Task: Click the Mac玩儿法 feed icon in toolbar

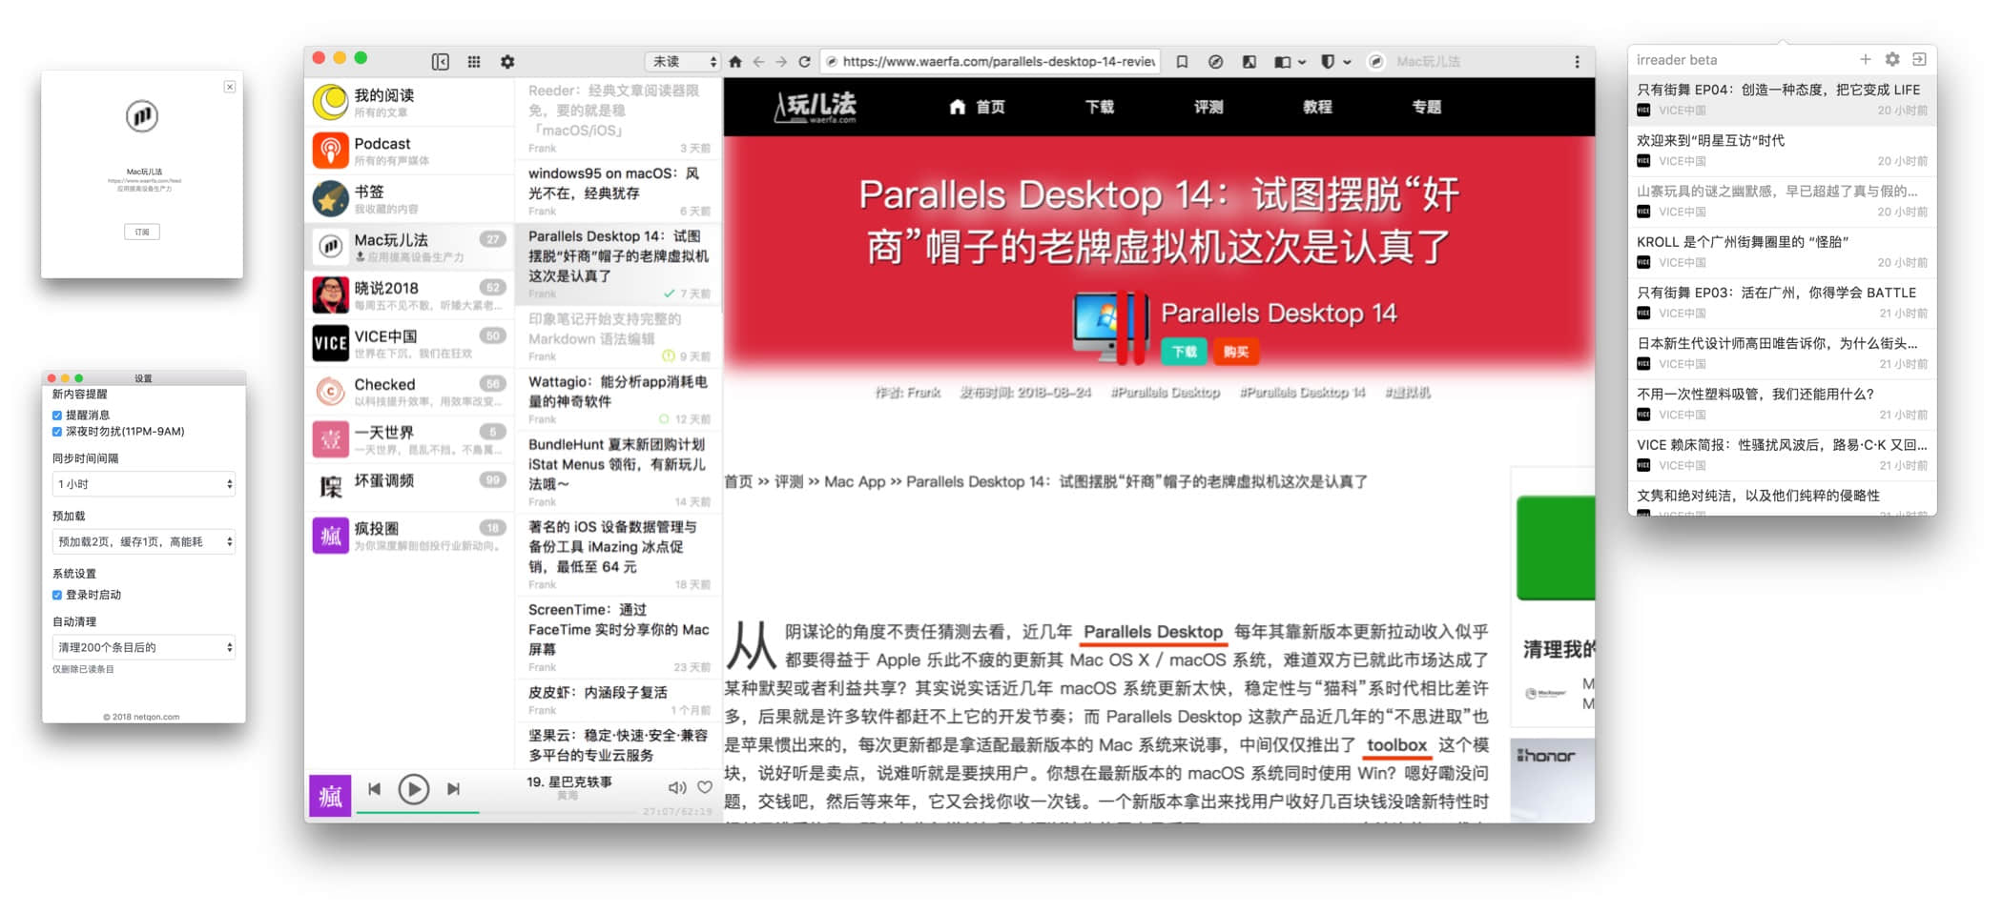Action: coord(1375,61)
